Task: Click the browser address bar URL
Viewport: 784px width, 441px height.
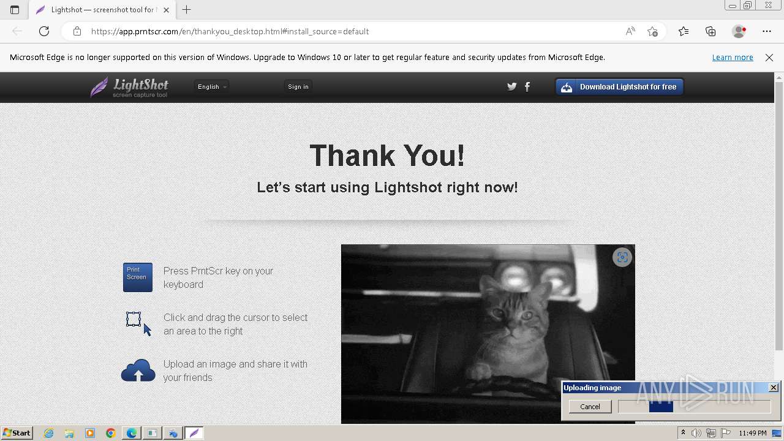Action: 230,31
